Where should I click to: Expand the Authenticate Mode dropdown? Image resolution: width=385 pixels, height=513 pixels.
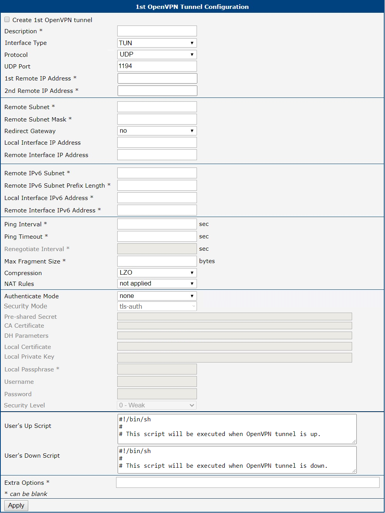[x=157, y=296]
